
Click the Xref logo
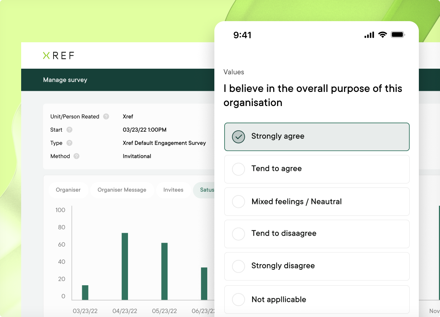pyautogui.click(x=58, y=55)
